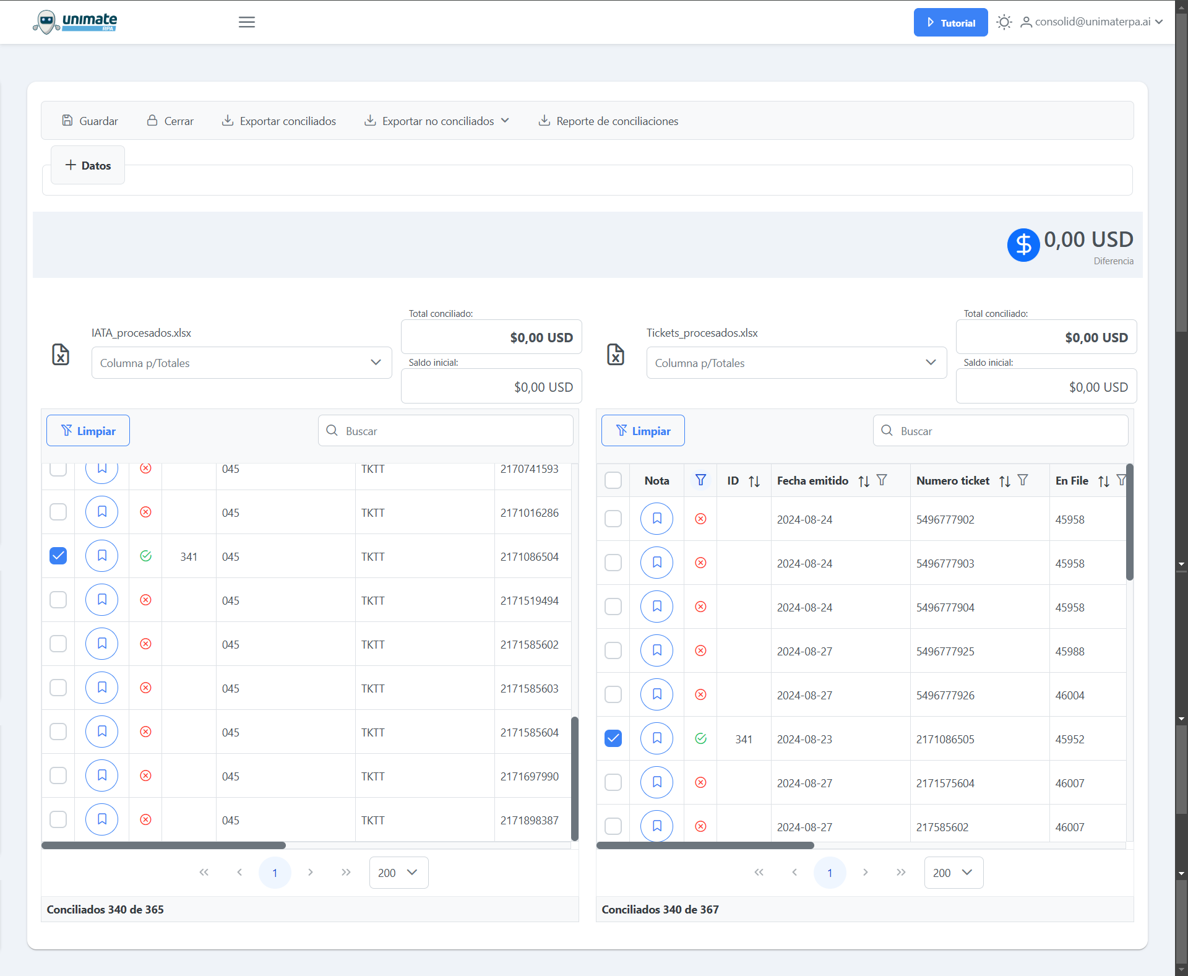Click red unreconciled status icon for 5496777903
The height and width of the screenshot is (976, 1188).
click(701, 563)
